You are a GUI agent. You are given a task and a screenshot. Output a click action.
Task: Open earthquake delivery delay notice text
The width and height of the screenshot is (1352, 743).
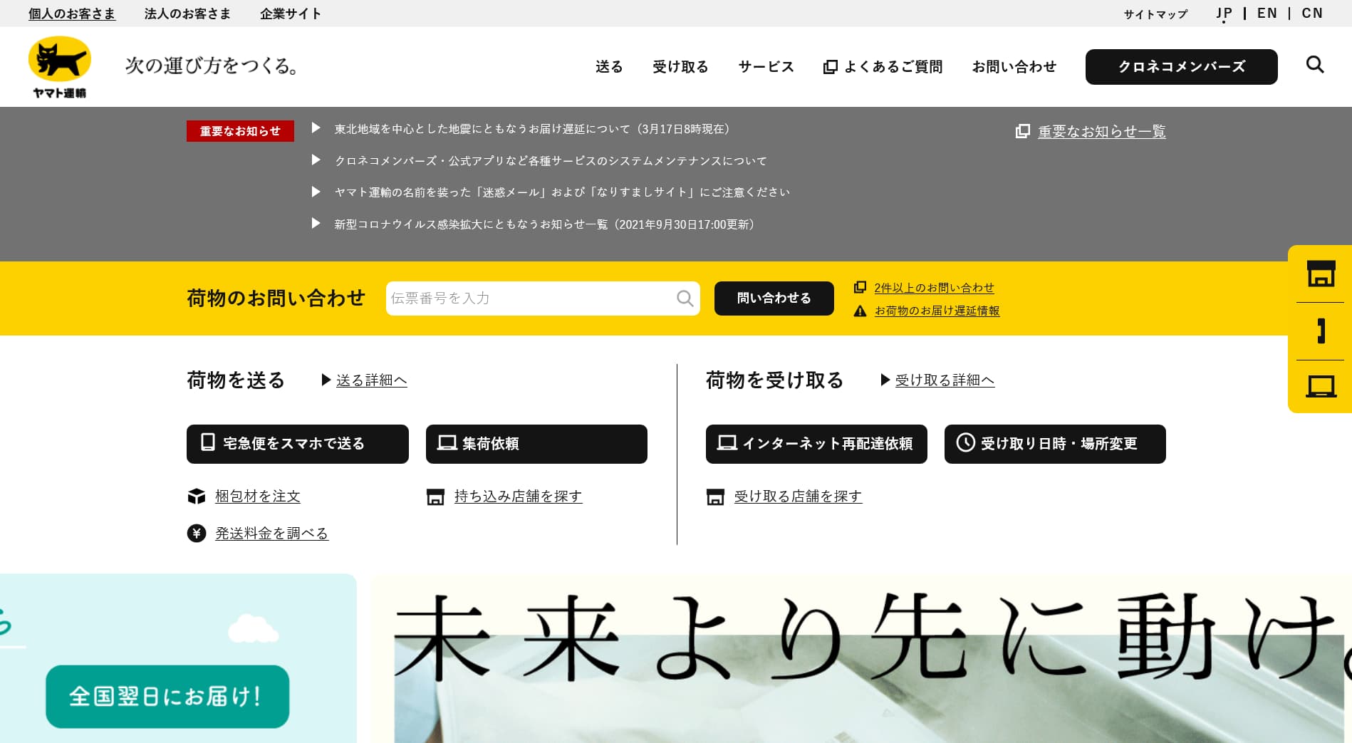coord(534,129)
